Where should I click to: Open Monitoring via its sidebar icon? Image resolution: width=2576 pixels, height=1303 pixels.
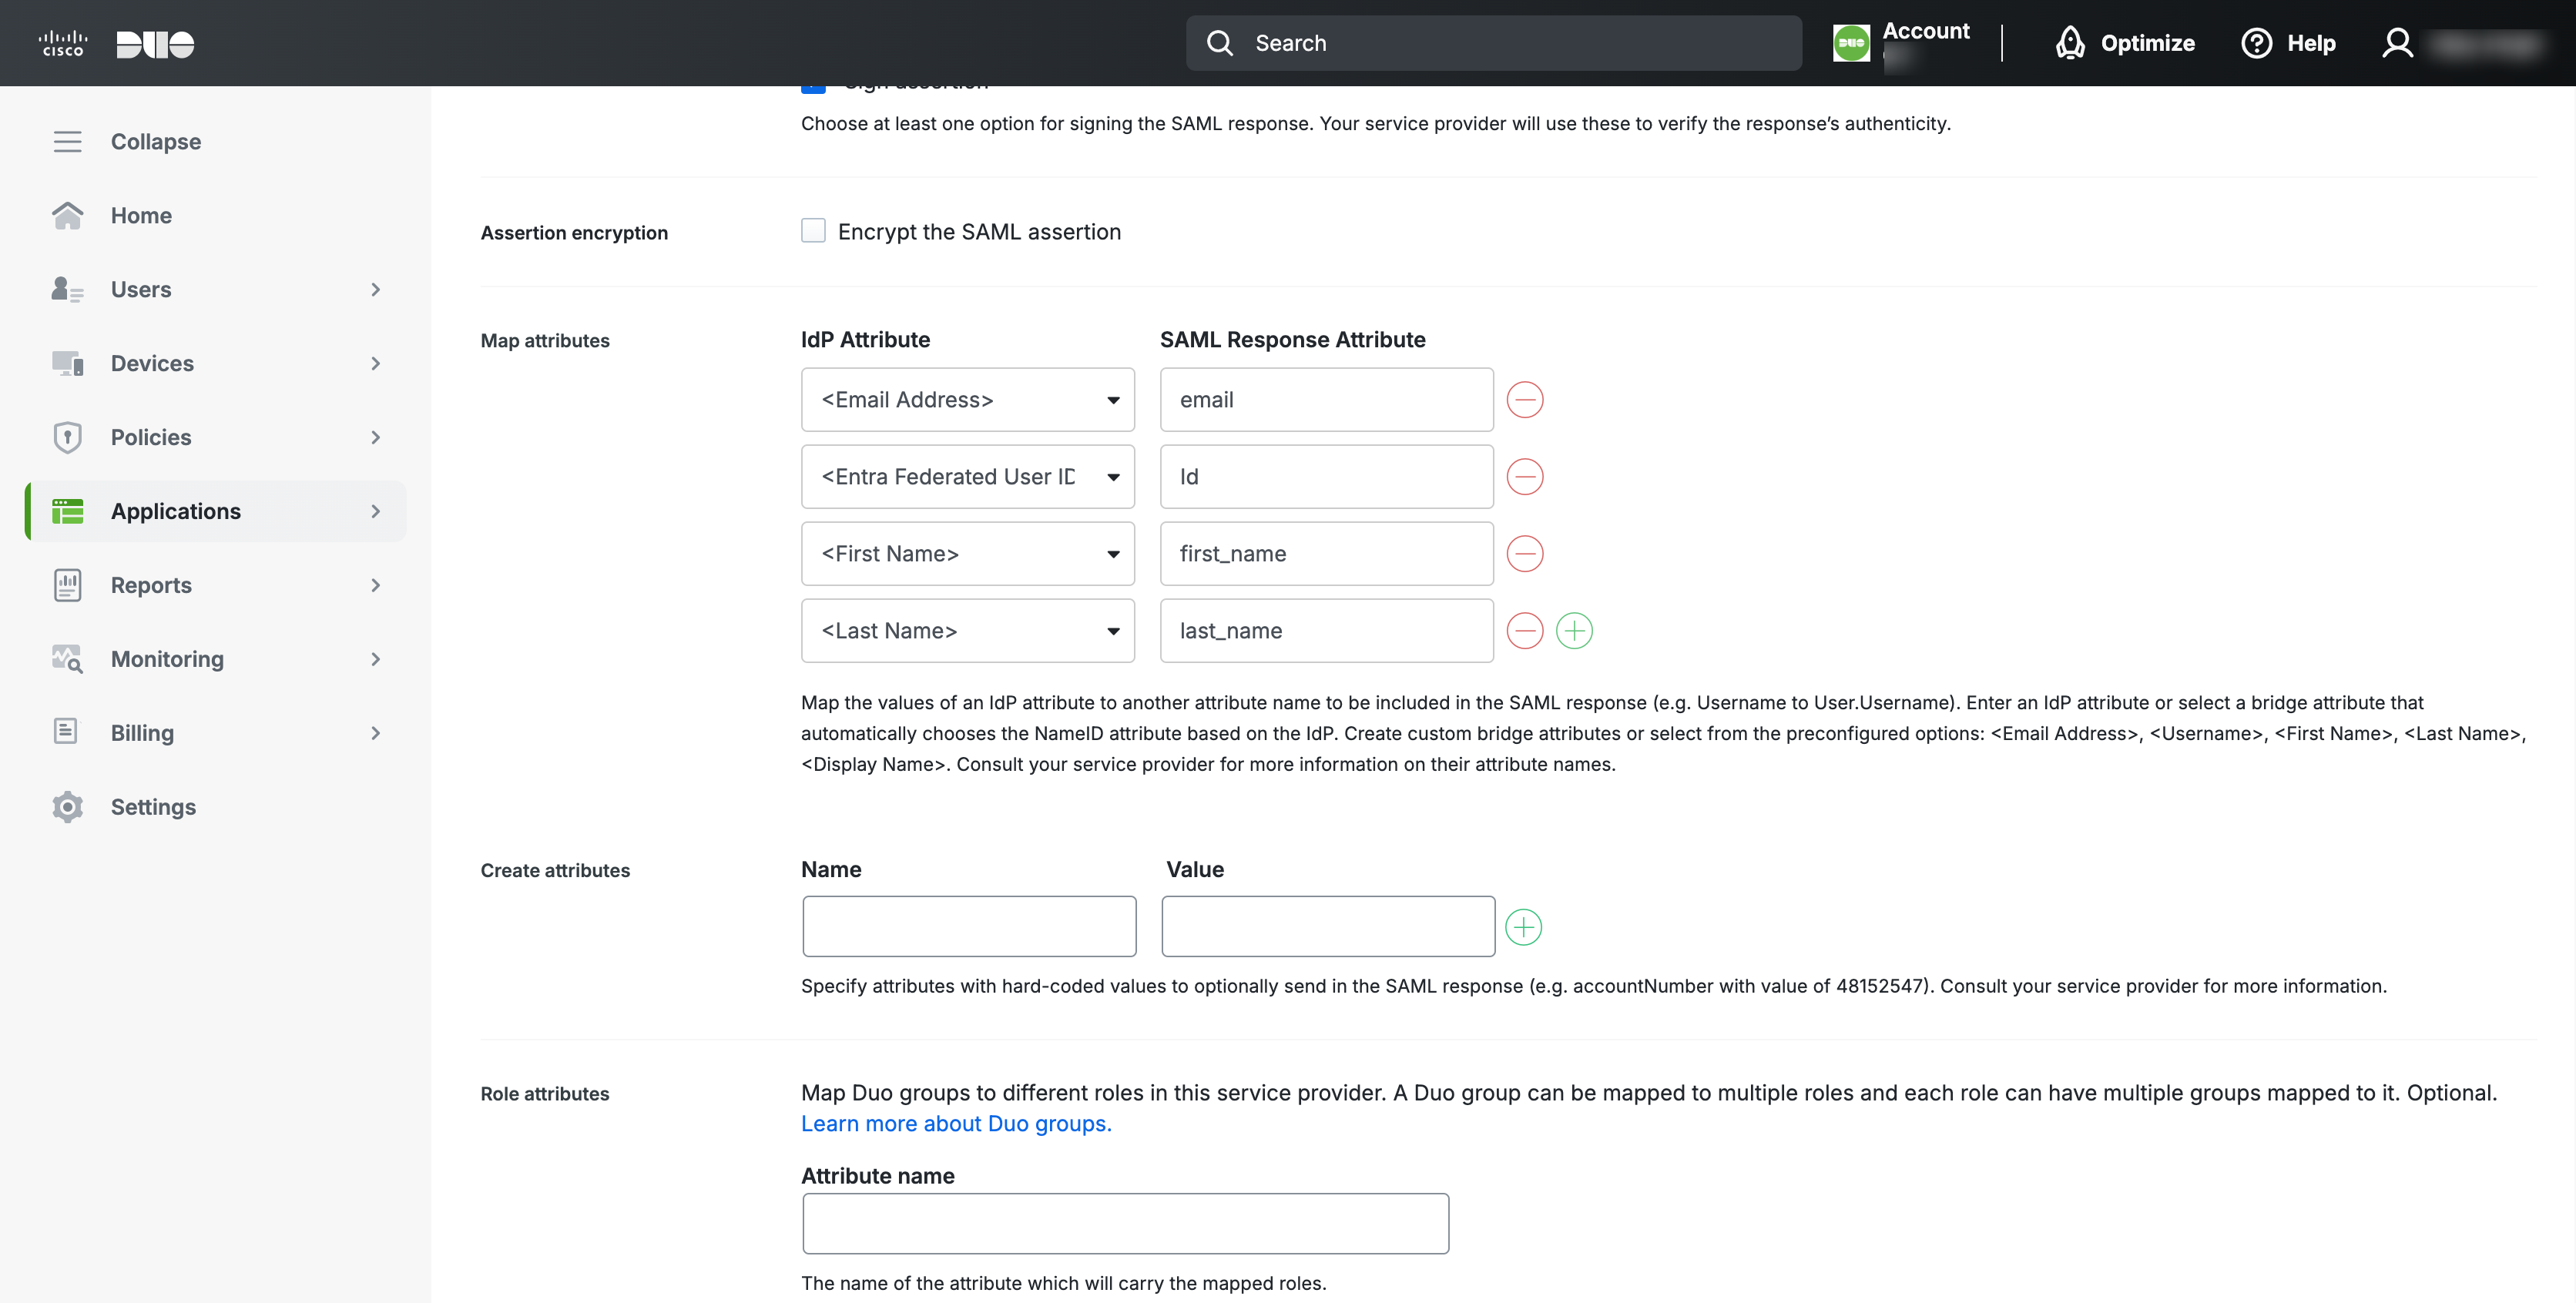[x=67, y=658]
